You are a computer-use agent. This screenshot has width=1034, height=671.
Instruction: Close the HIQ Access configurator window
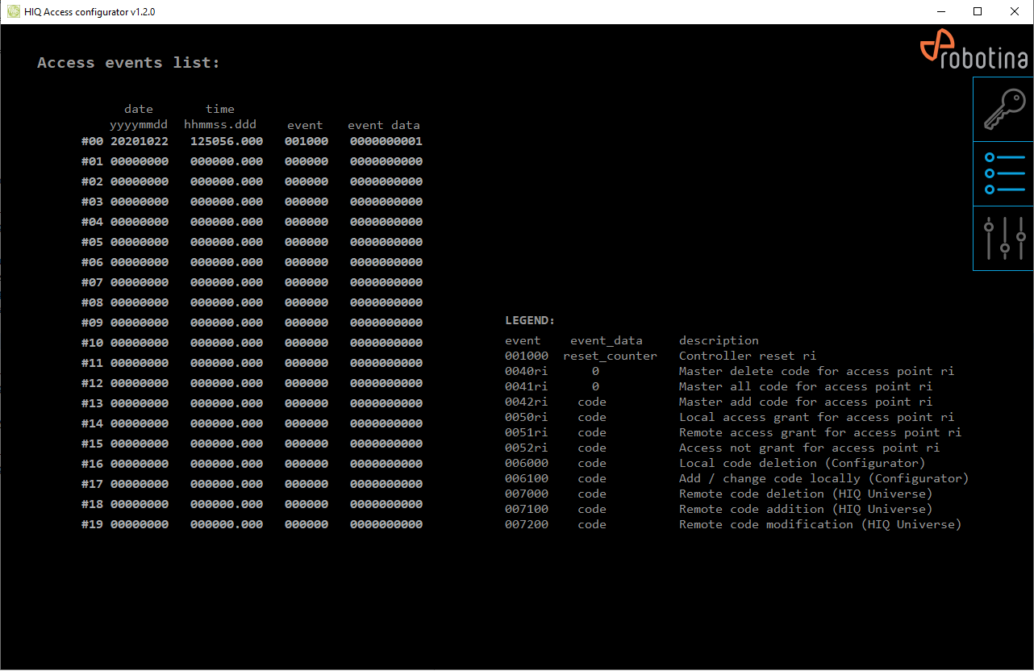click(1015, 11)
